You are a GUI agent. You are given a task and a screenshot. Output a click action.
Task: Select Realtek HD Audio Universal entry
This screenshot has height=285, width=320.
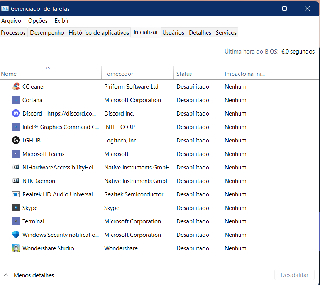tap(60, 194)
